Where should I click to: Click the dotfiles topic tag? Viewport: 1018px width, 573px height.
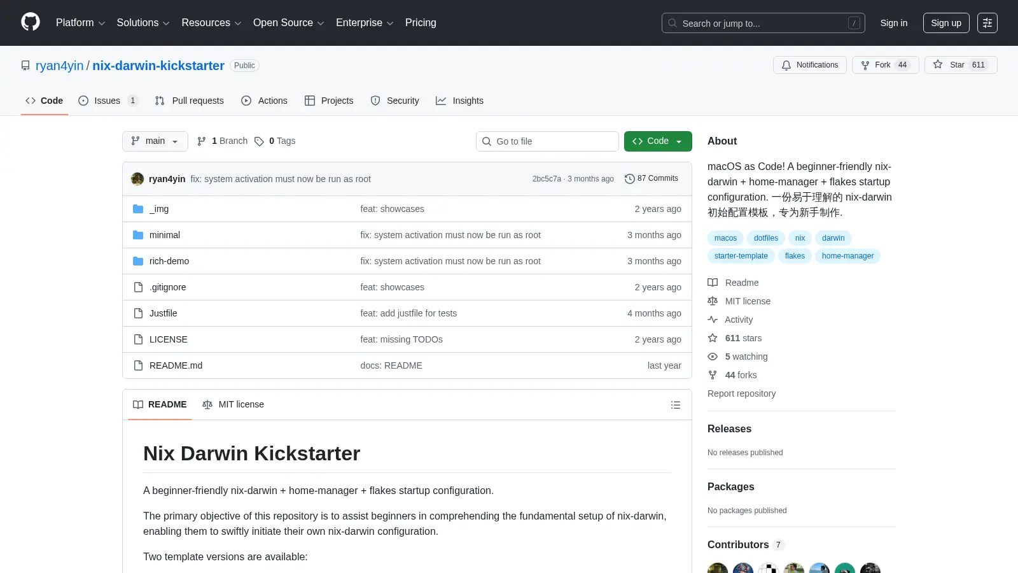766,238
